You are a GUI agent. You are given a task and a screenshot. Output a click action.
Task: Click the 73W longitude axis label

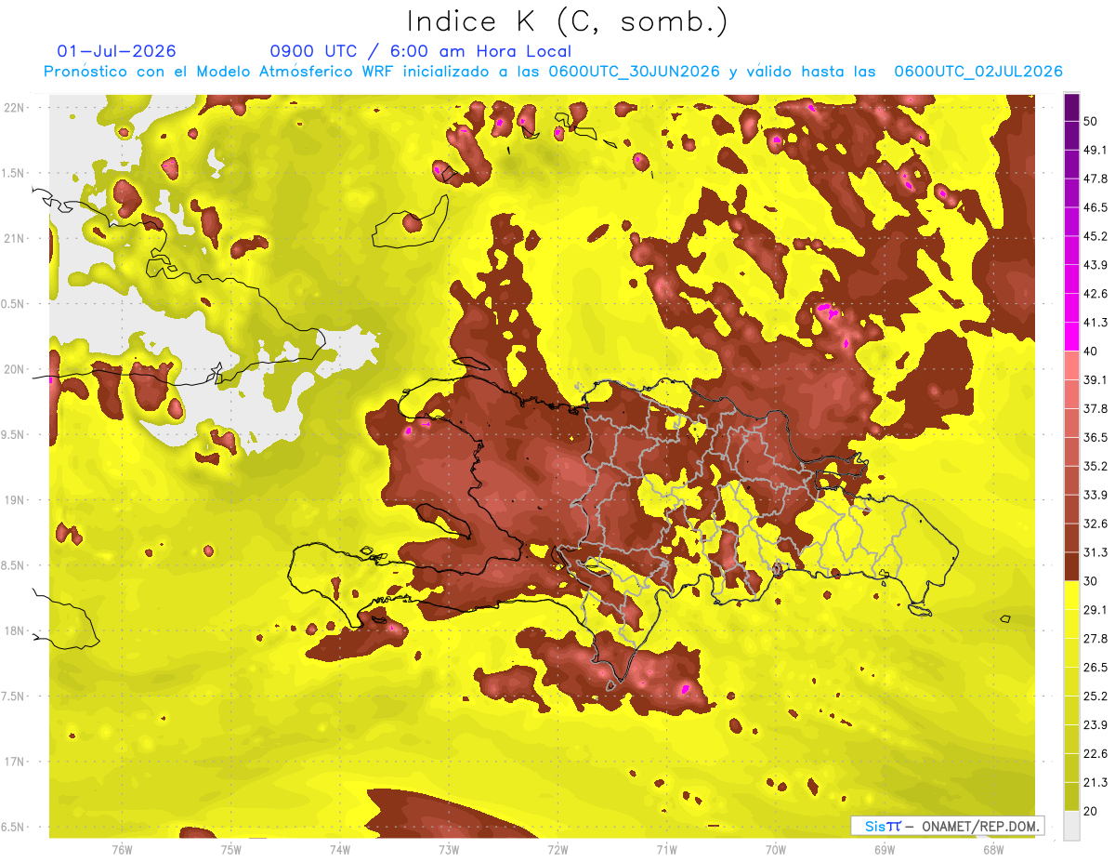(449, 850)
